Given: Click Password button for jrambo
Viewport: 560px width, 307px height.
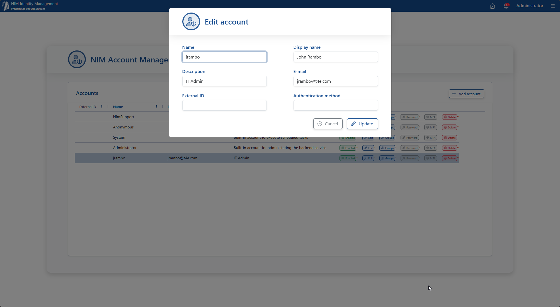Looking at the screenshot, I should [x=410, y=158].
